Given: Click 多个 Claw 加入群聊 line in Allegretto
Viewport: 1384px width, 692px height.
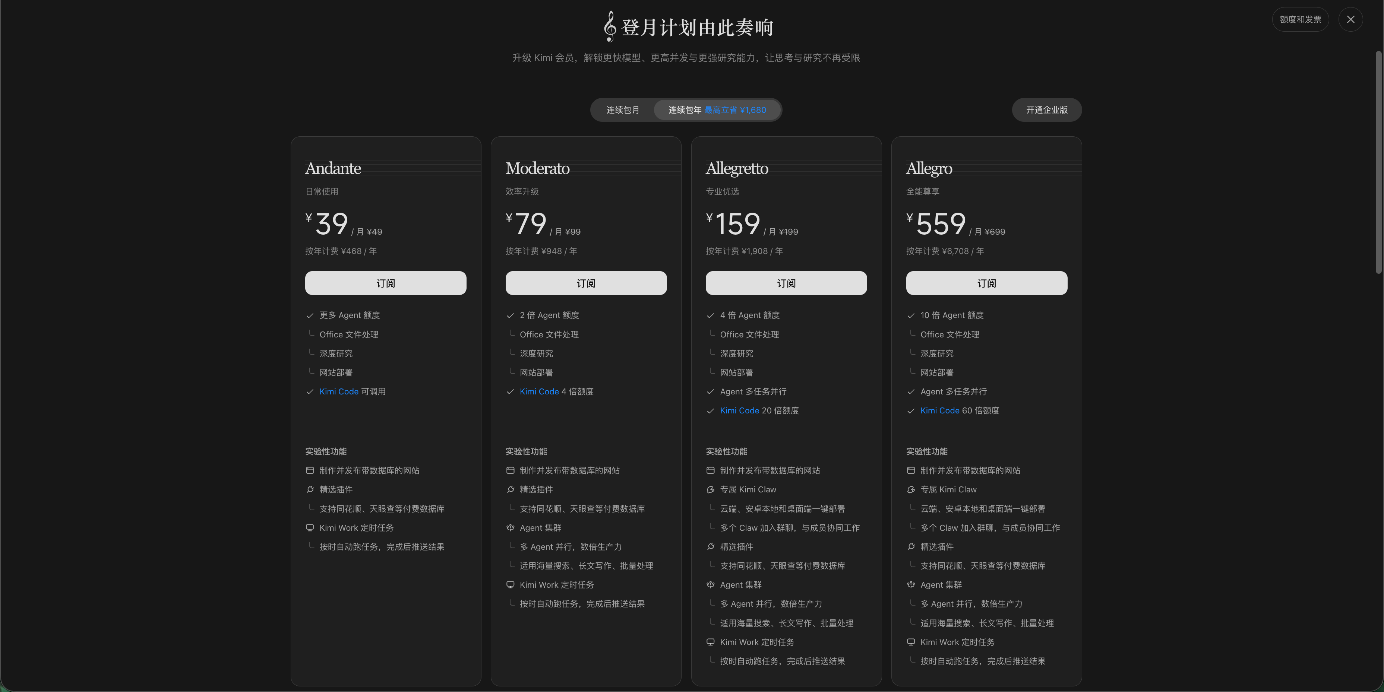Looking at the screenshot, I should pos(790,528).
